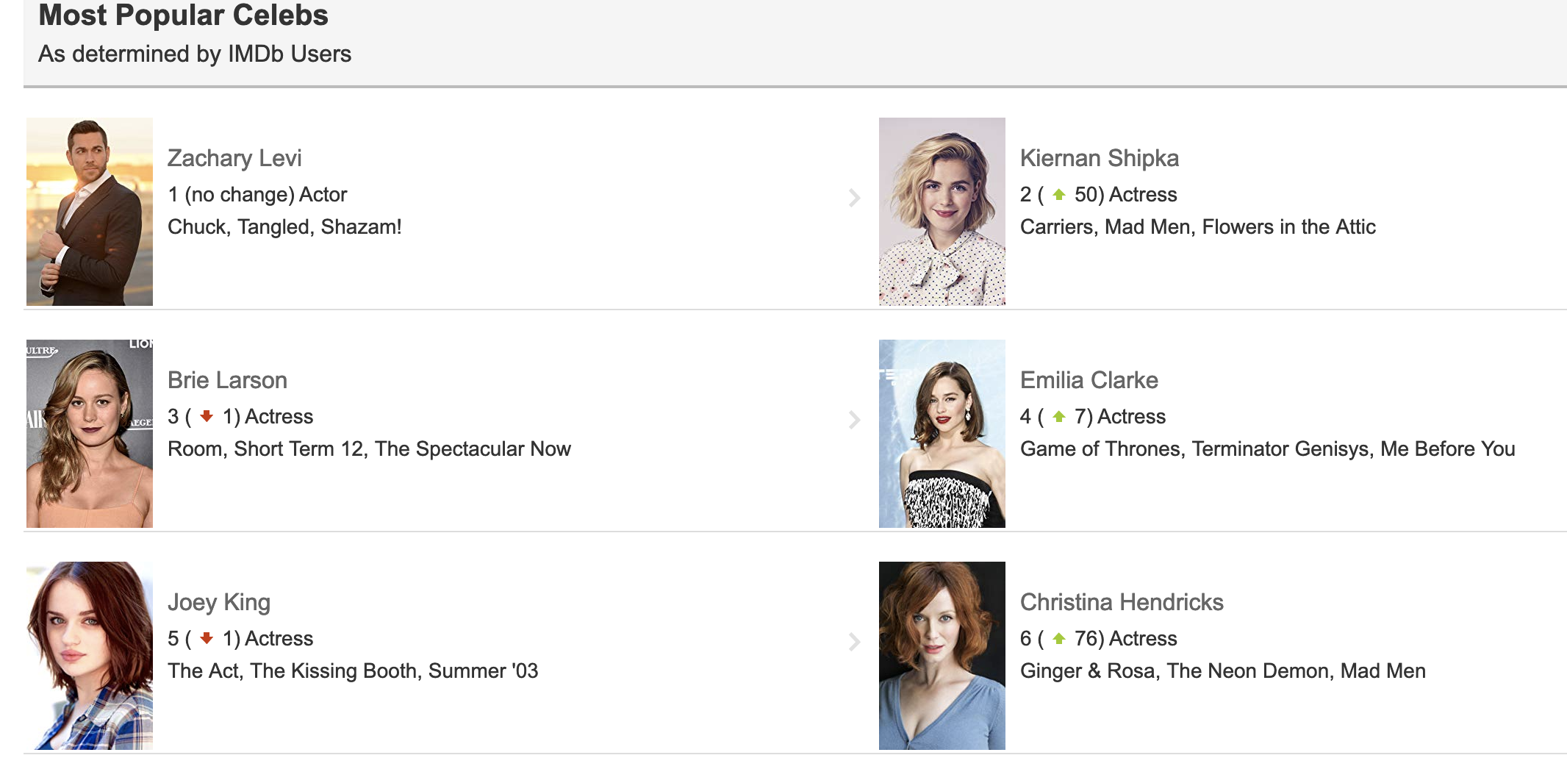Click the green up arrow beside Kiernan Shipka's rank
Image resolution: width=1567 pixels, height=769 pixels.
point(1059,194)
